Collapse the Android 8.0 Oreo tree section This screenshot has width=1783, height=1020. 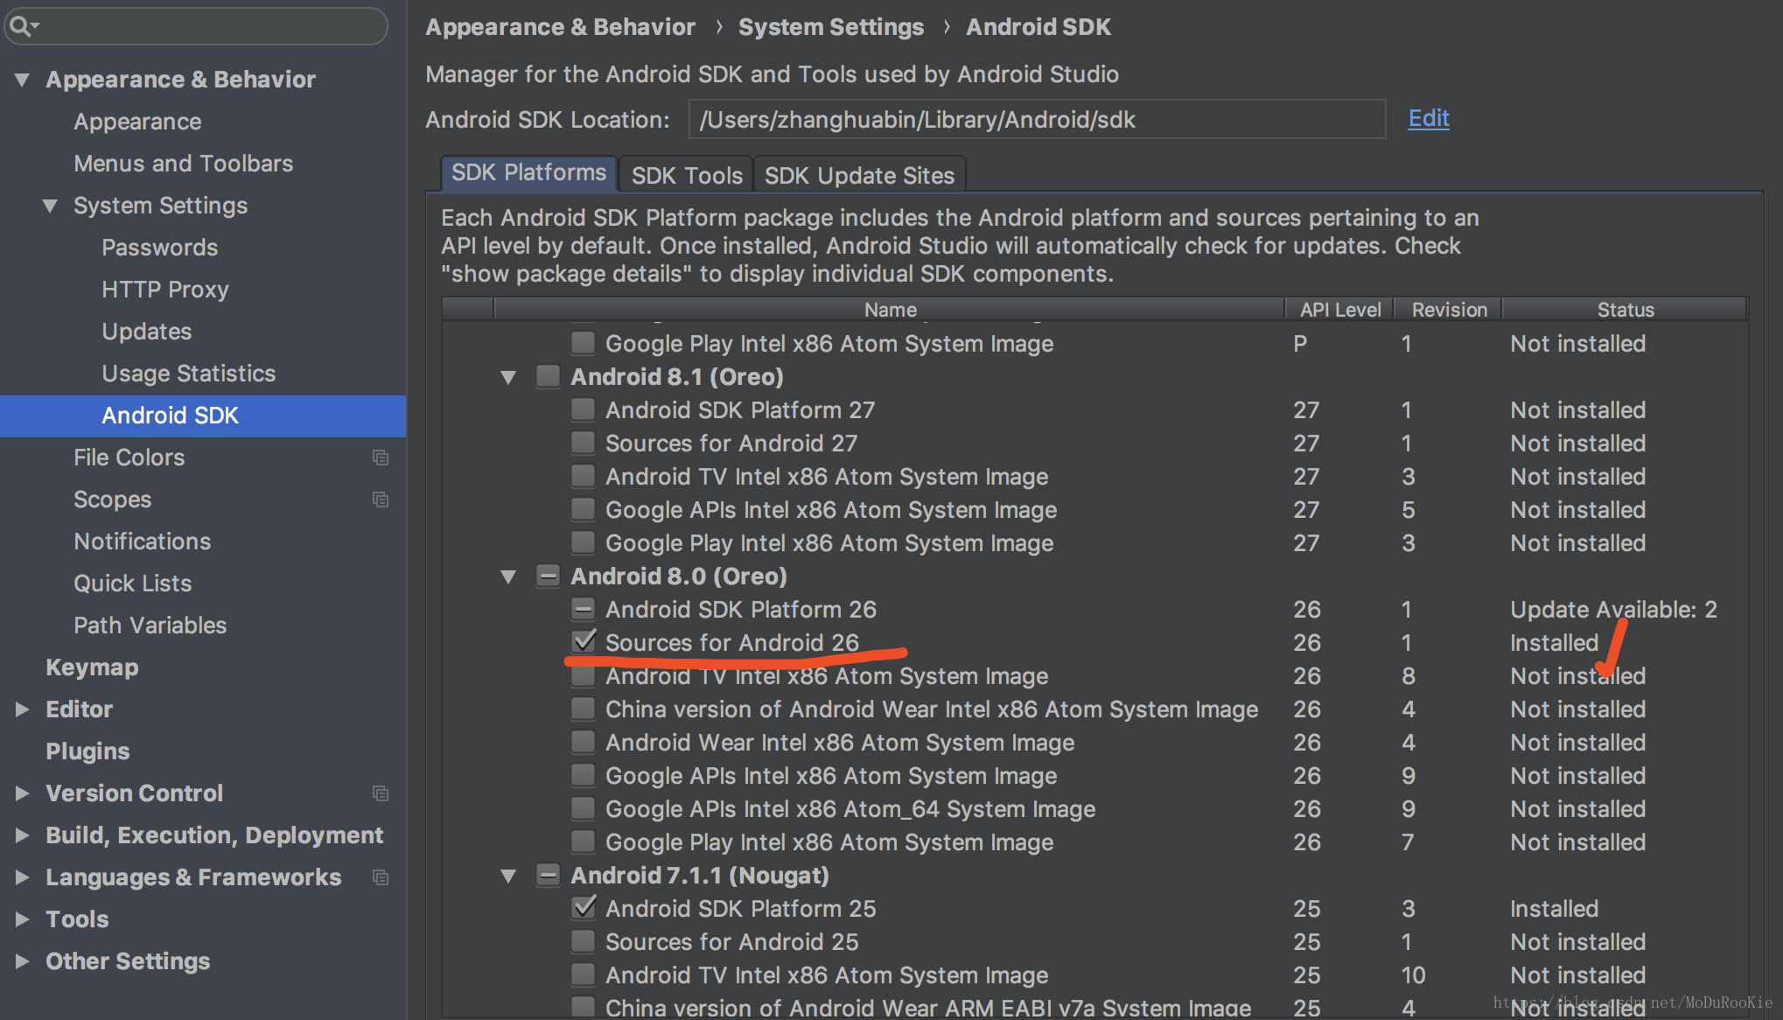[x=509, y=576]
